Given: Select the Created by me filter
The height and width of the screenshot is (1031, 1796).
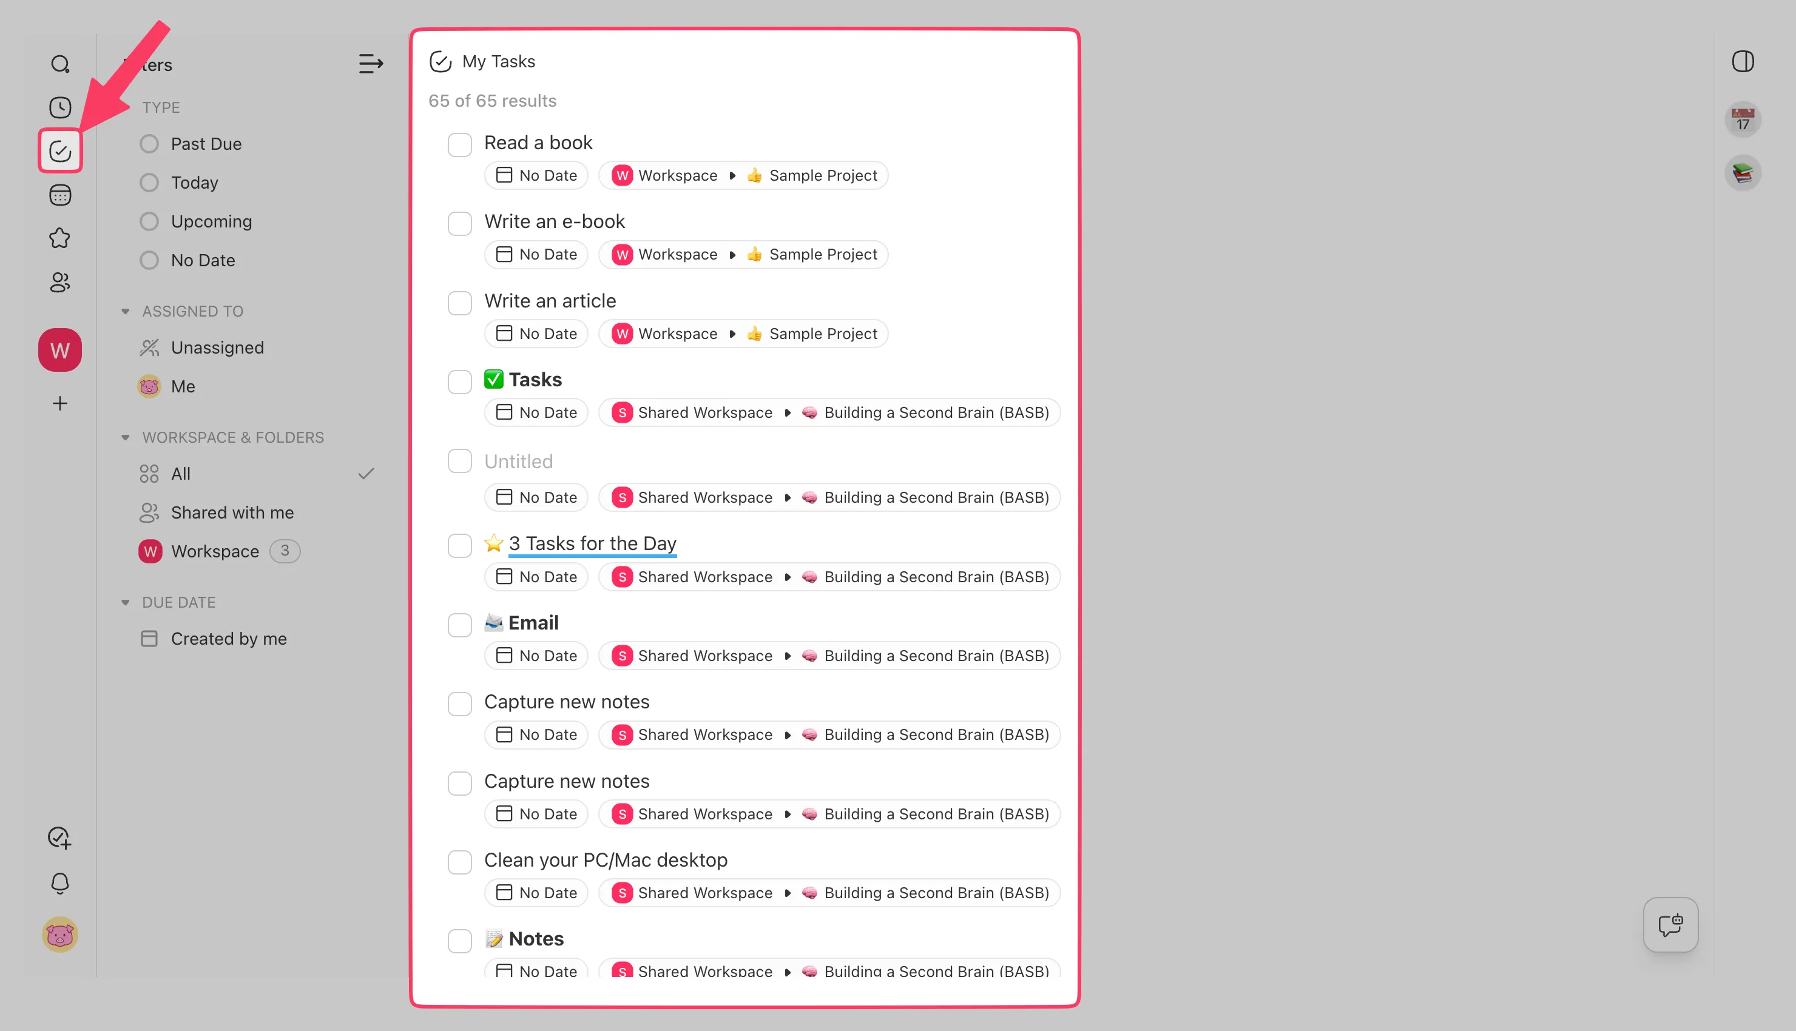Looking at the screenshot, I should [x=214, y=639].
